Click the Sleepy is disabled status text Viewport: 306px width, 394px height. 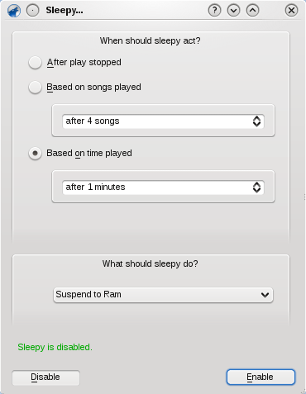coord(55,347)
